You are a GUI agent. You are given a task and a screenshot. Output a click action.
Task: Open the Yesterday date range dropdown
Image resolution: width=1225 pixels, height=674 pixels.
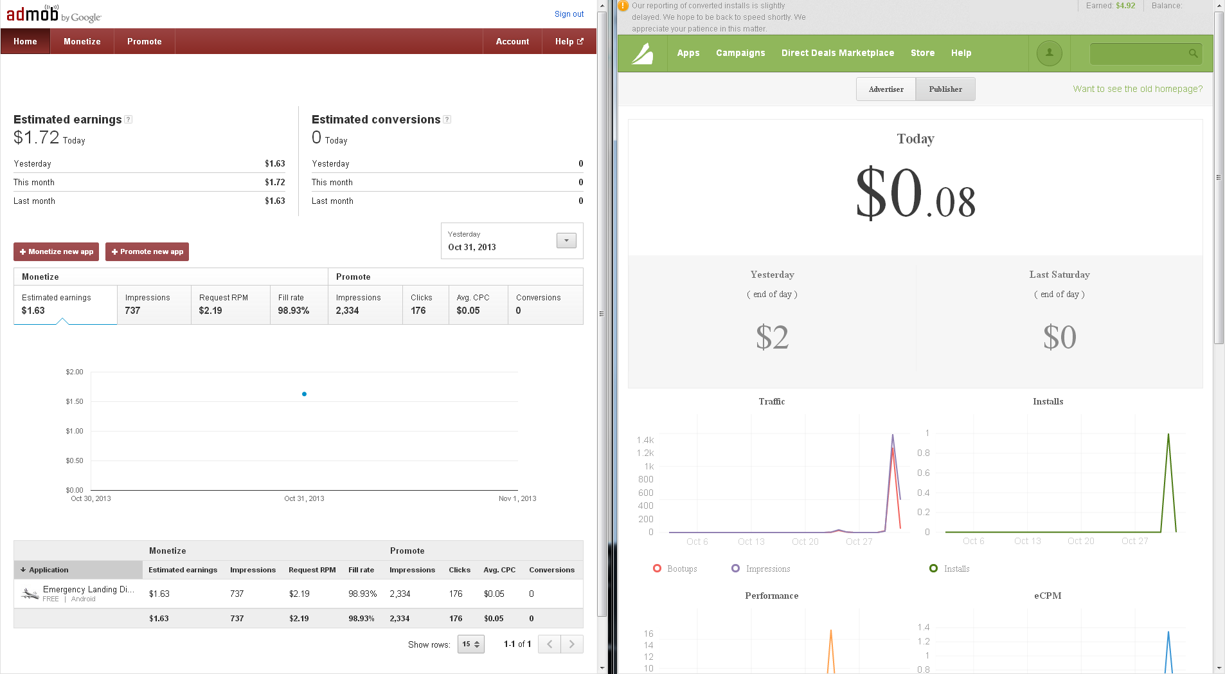(x=566, y=241)
